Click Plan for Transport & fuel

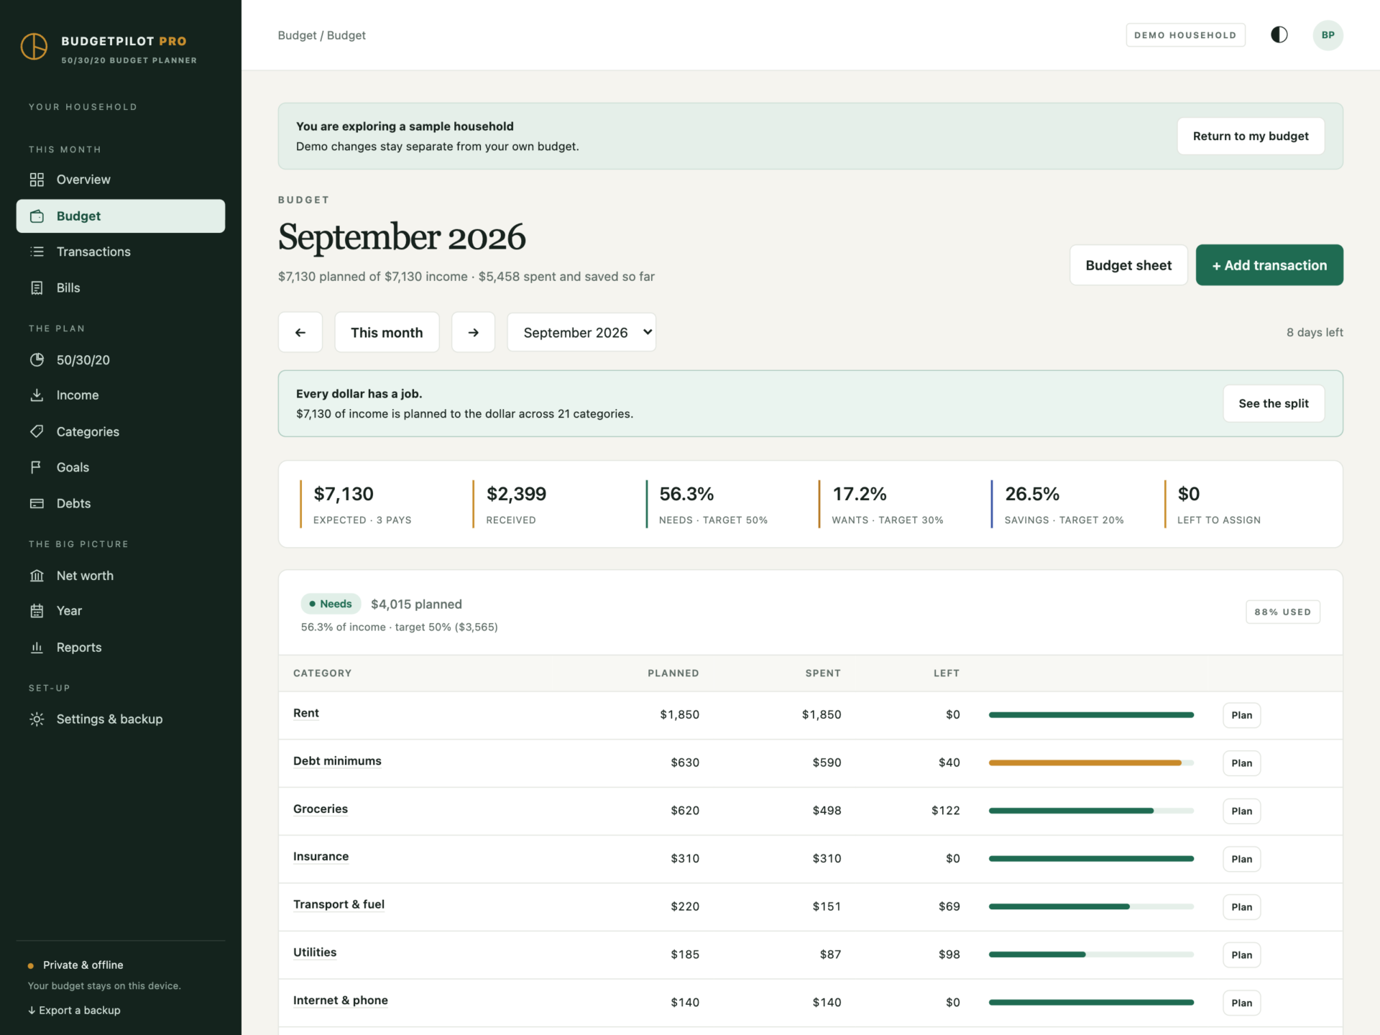point(1241,907)
